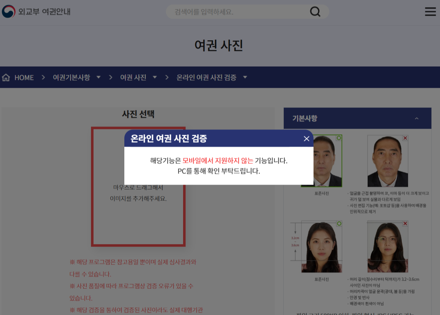
Task: Select the HOME breadcrumb item
Action: point(24,77)
